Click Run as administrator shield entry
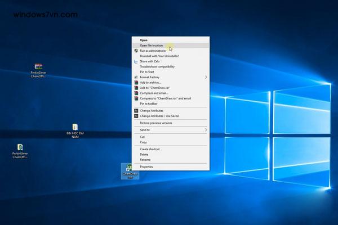 tap(153, 50)
